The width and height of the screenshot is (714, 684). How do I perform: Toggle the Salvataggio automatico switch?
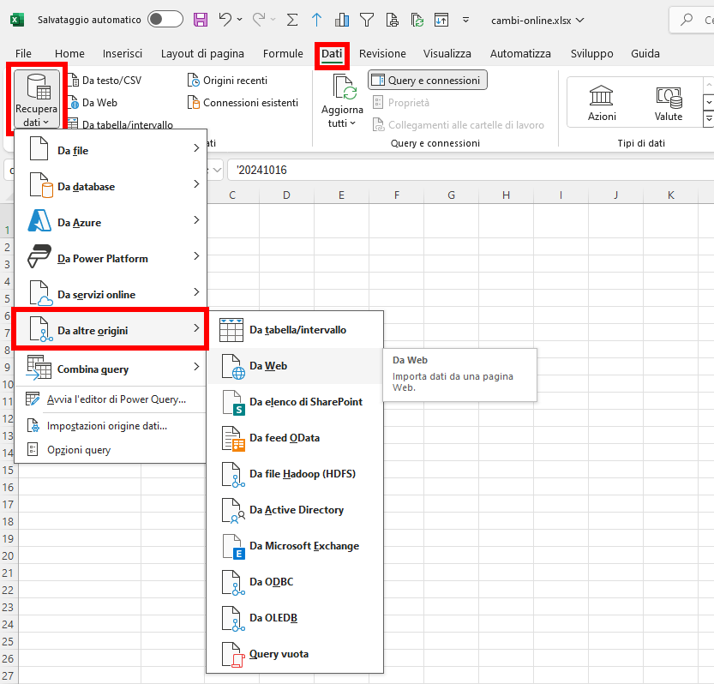[x=165, y=20]
